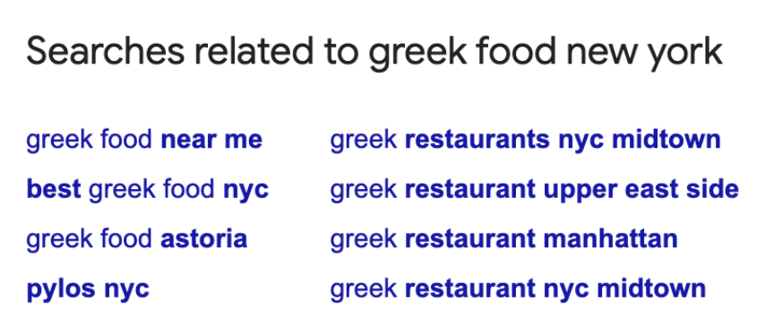The height and width of the screenshot is (335, 765).
Task: Click 'greek restaurants nyc midtown' link
Action: (525, 140)
